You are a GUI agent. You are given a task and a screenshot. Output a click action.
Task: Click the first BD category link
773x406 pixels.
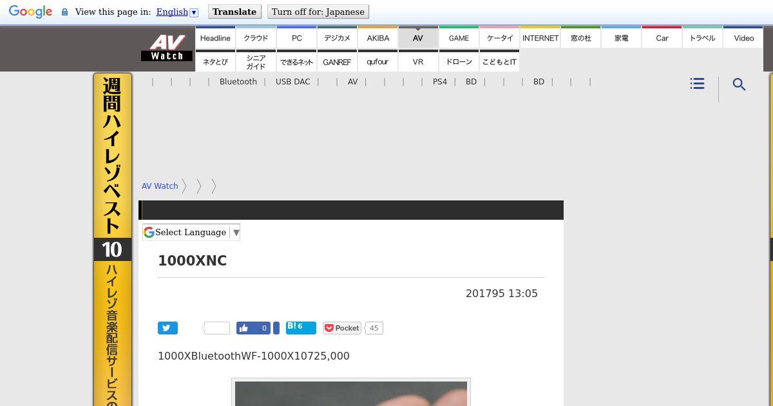(471, 82)
